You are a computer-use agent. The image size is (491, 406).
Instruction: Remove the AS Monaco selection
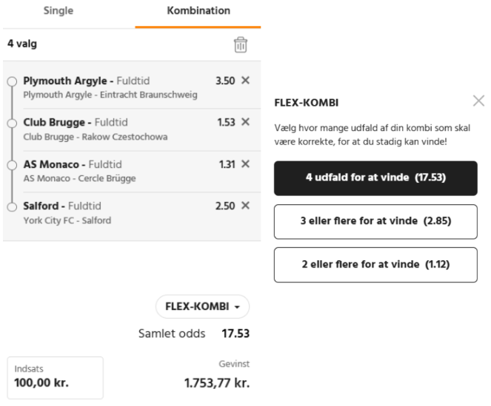tap(246, 163)
